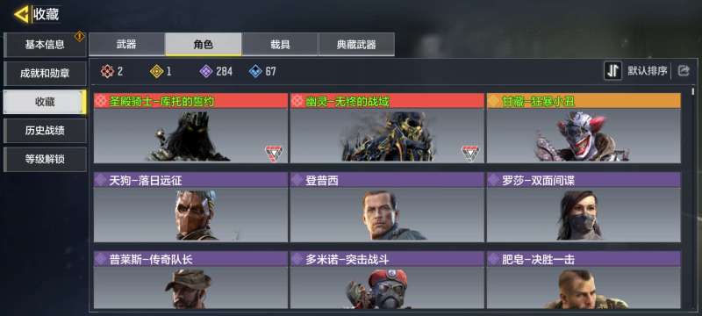Select the blue rare rarity icon showing 67
The image size is (702, 316).
tap(255, 71)
